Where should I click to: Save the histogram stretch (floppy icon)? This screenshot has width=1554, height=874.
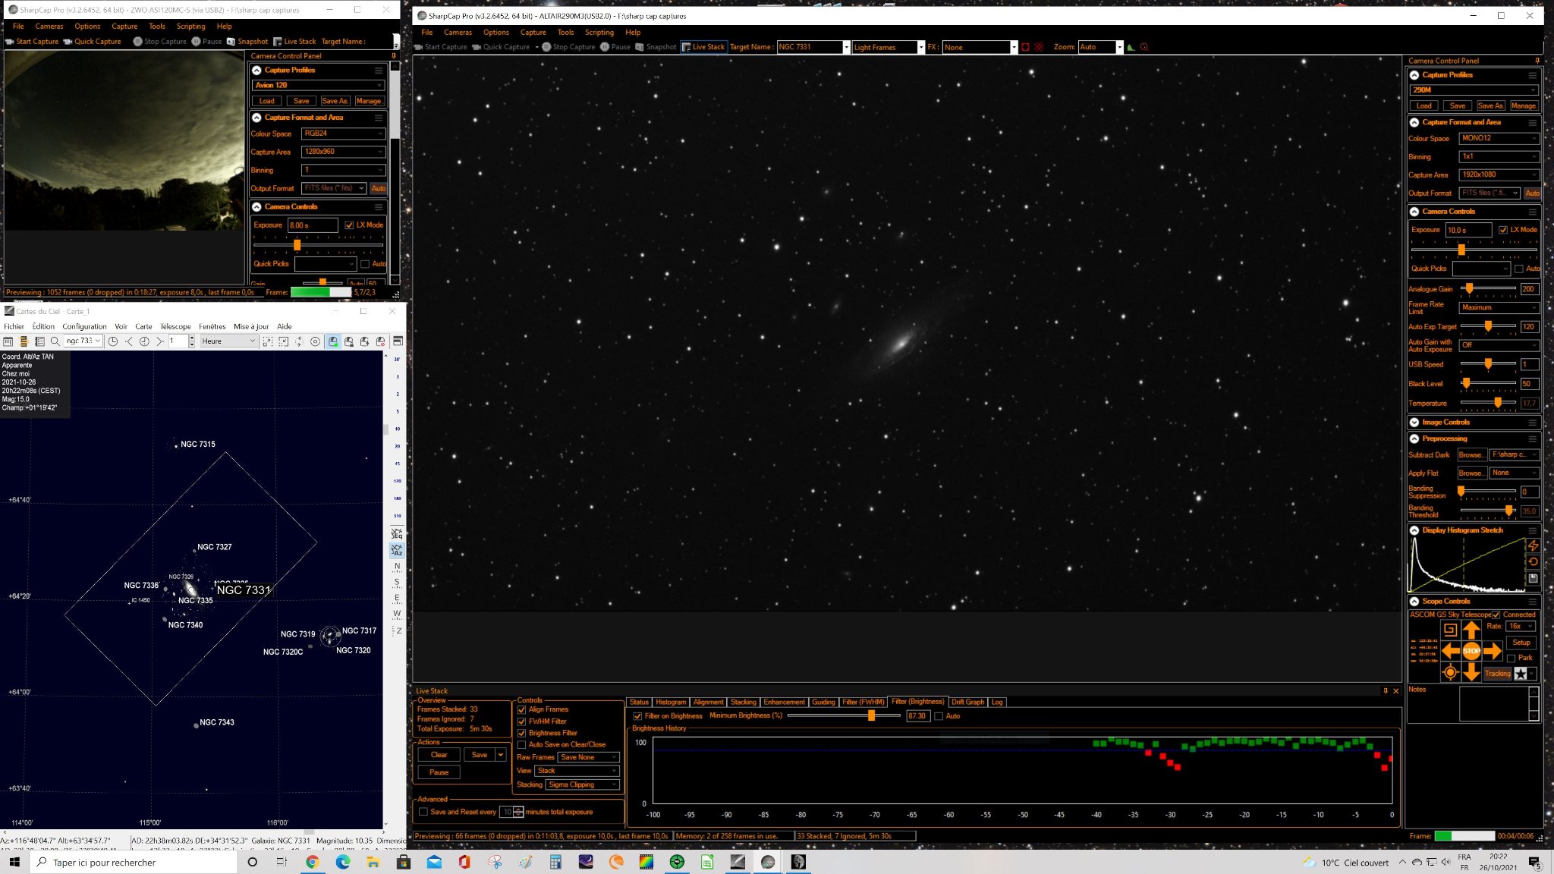(1533, 578)
